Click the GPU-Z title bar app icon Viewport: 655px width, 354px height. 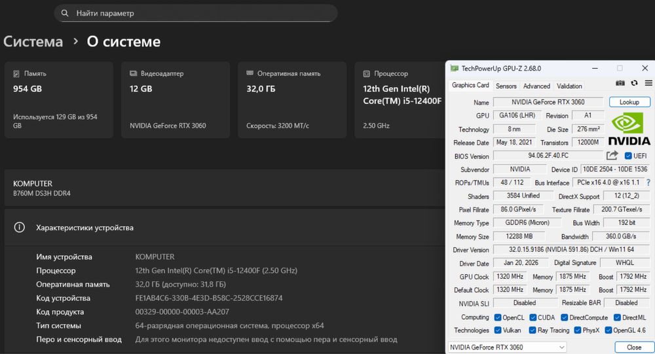point(454,68)
